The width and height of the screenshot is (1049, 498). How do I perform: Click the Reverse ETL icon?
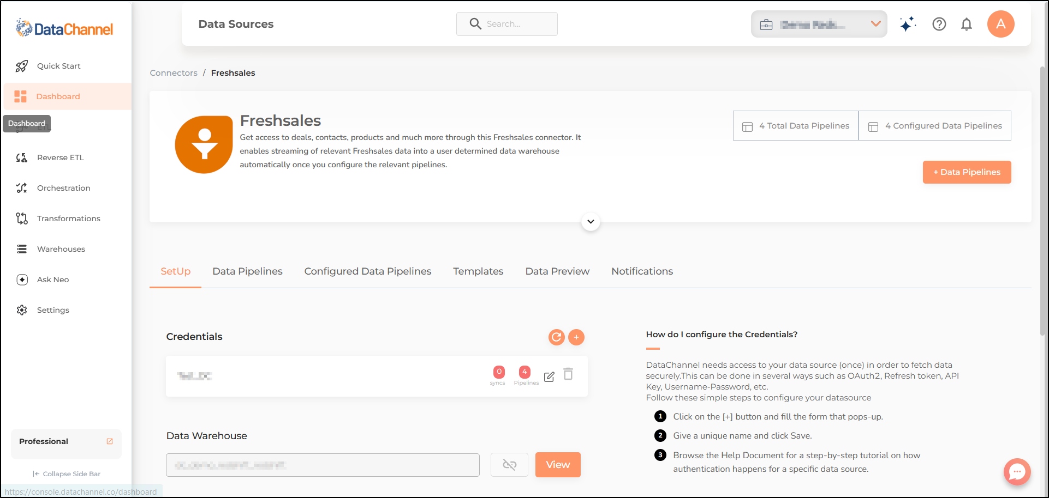tap(22, 157)
